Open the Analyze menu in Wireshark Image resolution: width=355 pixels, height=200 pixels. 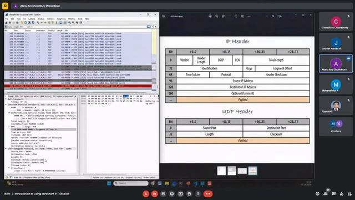click(x=41, y=19)
